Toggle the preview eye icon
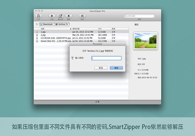Image resolution: width=195 pixels, height=136 pixels. coord(82,16)
